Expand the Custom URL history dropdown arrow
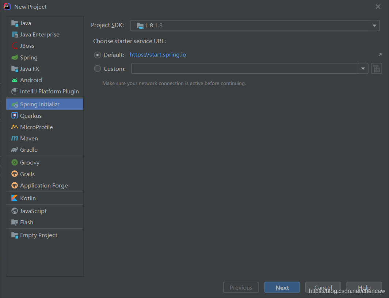Screen dimensions: 389x298 click(x=363, y=69)
